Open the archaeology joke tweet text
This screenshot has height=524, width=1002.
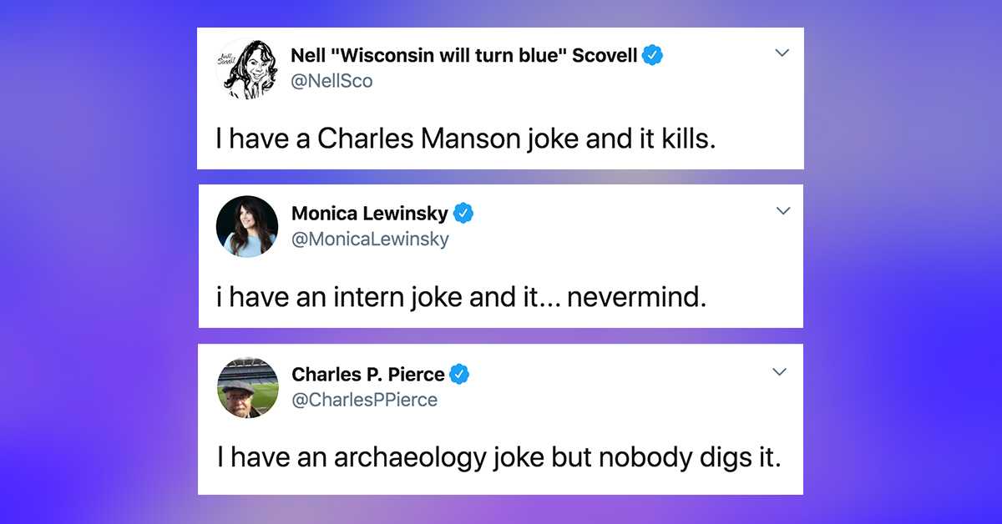pos(498,458)
